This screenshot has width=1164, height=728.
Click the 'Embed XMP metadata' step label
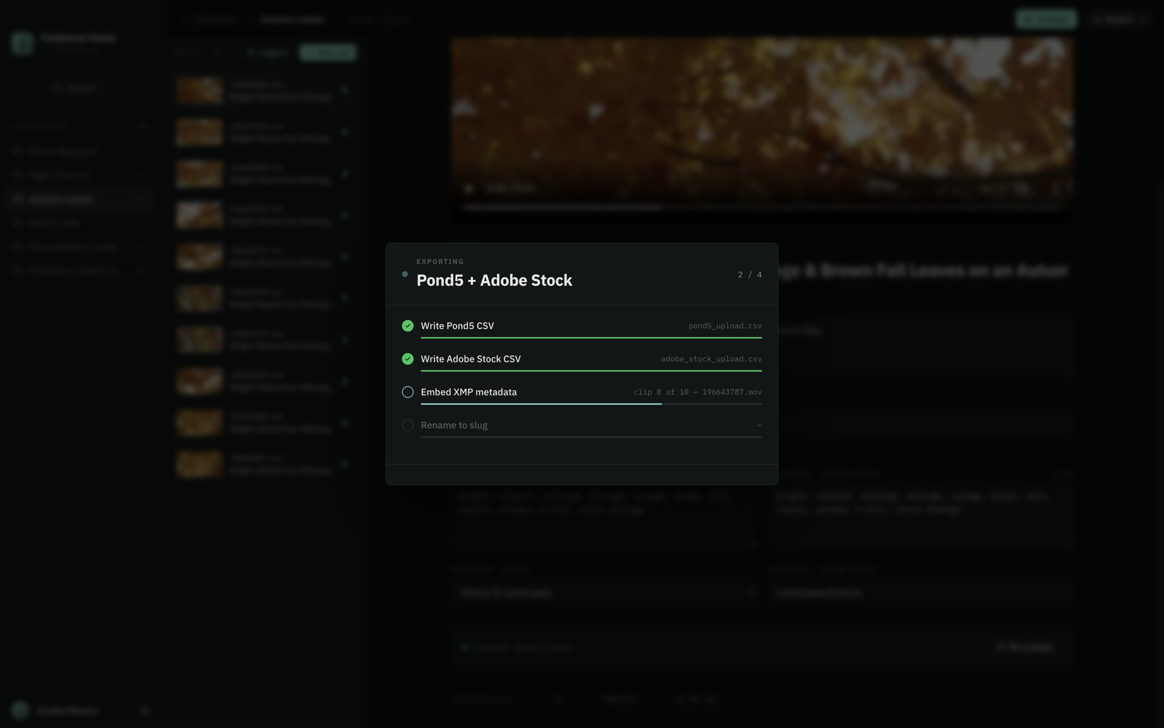(x=468, y=392)
